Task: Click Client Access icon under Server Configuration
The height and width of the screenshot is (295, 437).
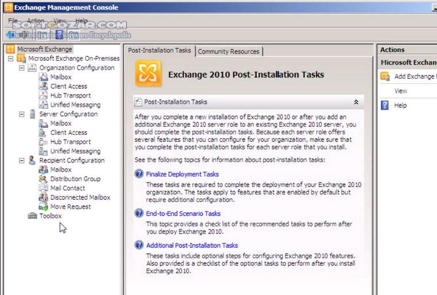Action: point(43,133)
